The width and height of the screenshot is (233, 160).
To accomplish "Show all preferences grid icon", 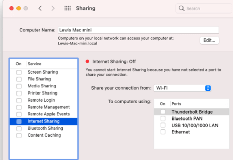I will click(x=67, y=8).
